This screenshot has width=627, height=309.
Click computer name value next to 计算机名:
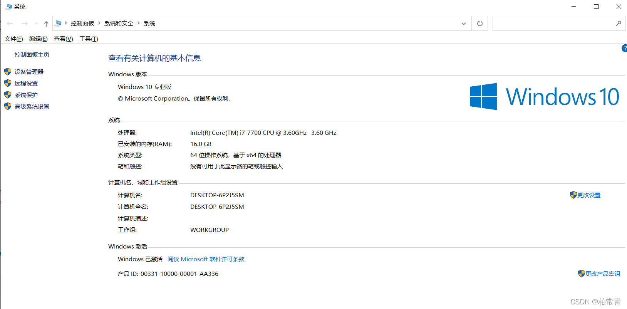coord(217,195)
